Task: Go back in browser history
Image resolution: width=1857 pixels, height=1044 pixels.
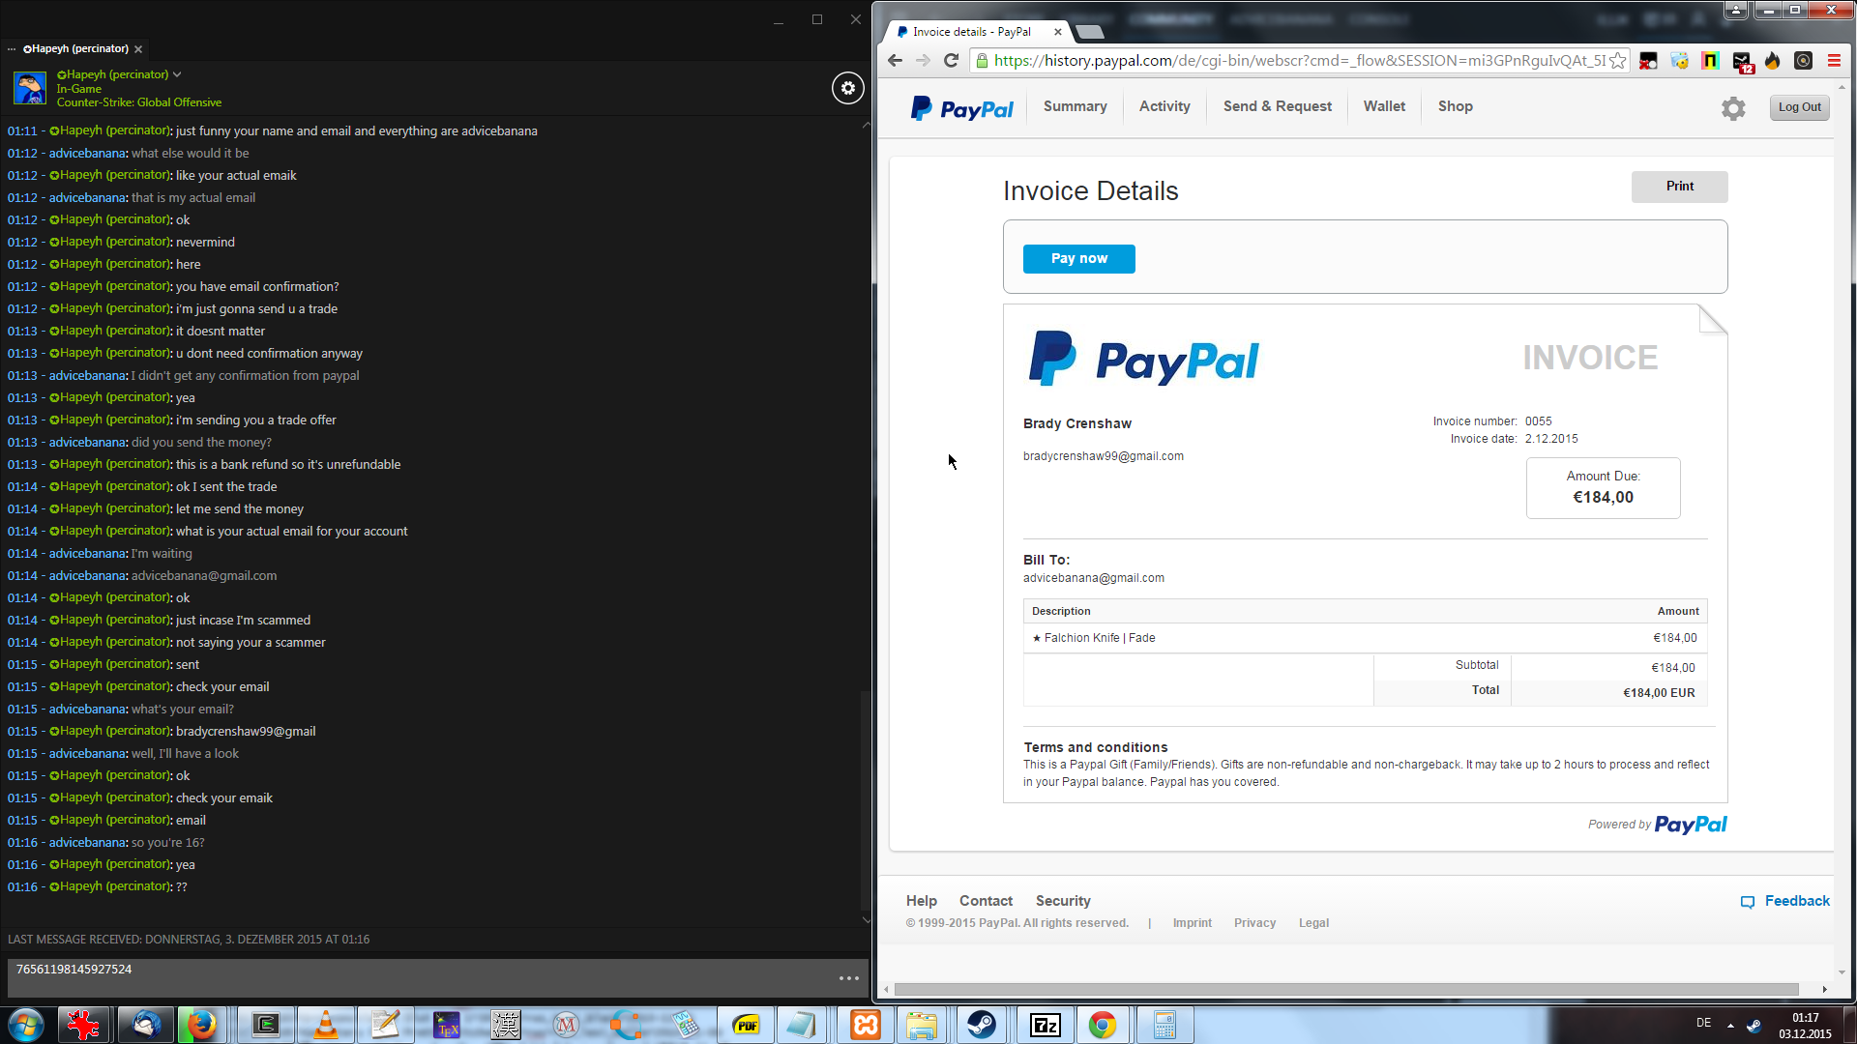Action: (895, 61)
